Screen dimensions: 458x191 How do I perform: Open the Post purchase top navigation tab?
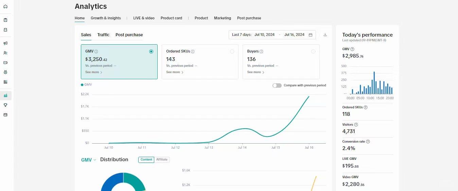(249, 18)
